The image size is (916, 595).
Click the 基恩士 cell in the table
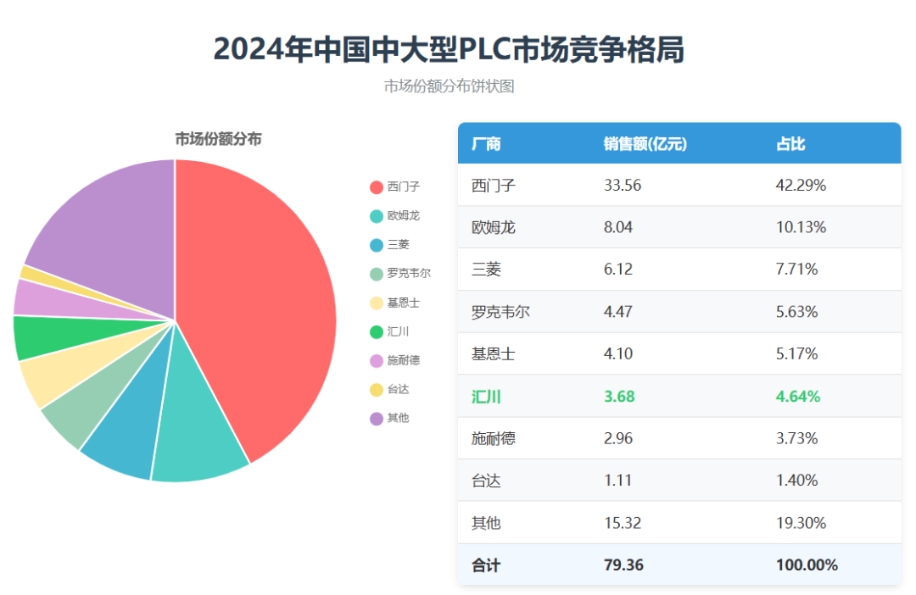click(493, 354)
